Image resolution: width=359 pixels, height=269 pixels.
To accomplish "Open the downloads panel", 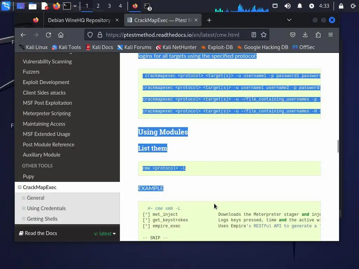I will [305, 35].
